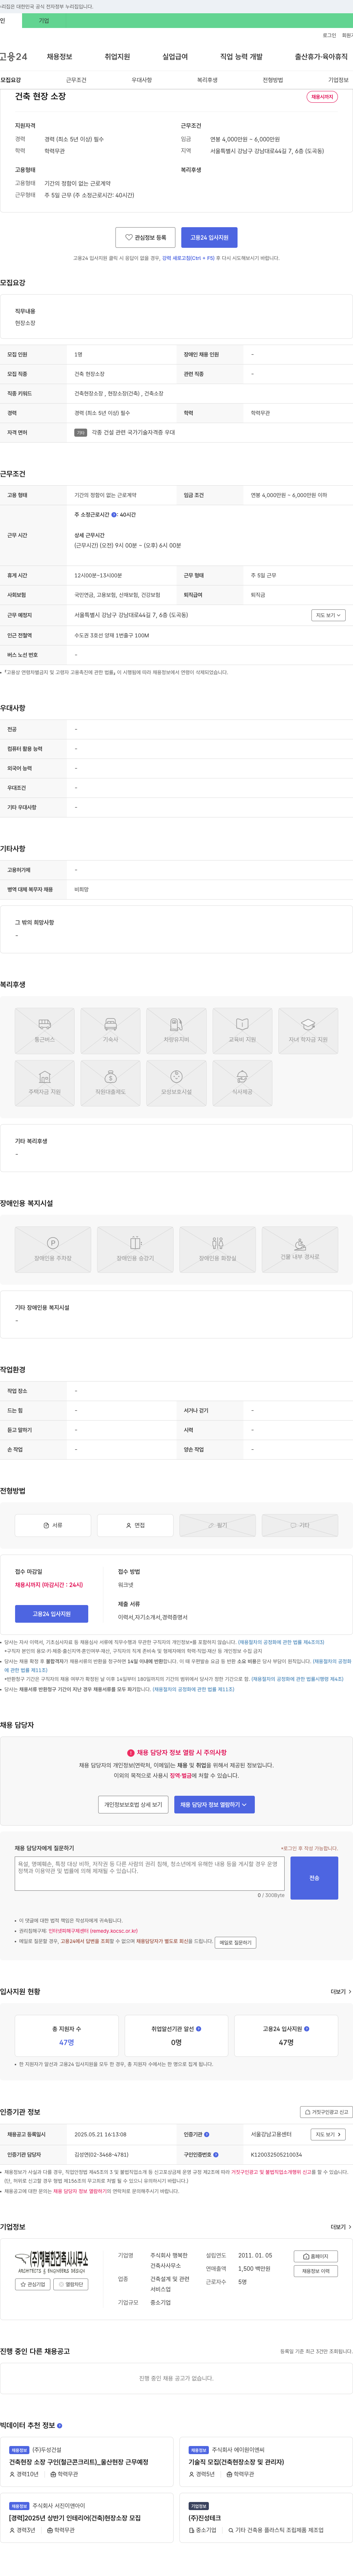Viewport: 353px width, 2576px height.
Task: Select the 기타 screening method tile
Action: pyautogui.click(x=300, y=1525)
